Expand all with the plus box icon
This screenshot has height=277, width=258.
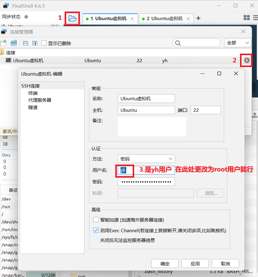click(35, 43)
